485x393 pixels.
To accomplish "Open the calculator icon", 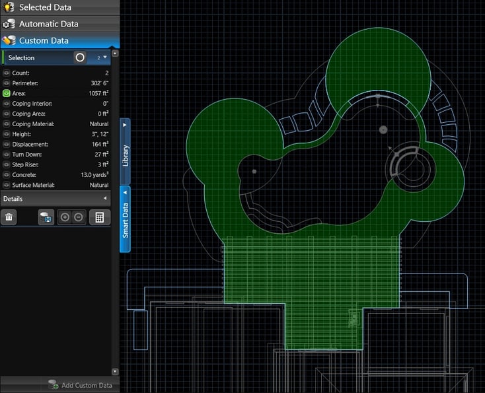I will (x=100, y=217).
